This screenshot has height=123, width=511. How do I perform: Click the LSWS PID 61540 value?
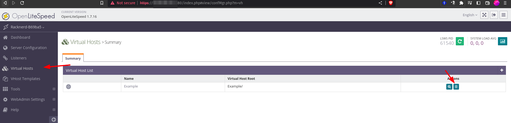[447, 43]
